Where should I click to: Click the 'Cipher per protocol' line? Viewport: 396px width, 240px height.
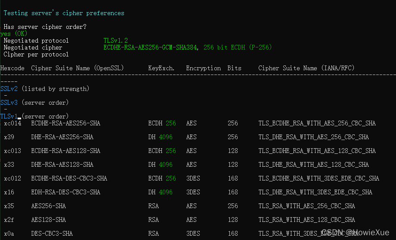[36, 54]
